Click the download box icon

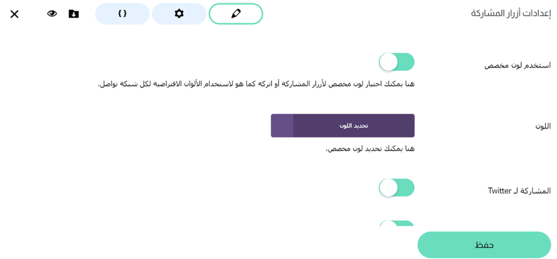[73, 14]
